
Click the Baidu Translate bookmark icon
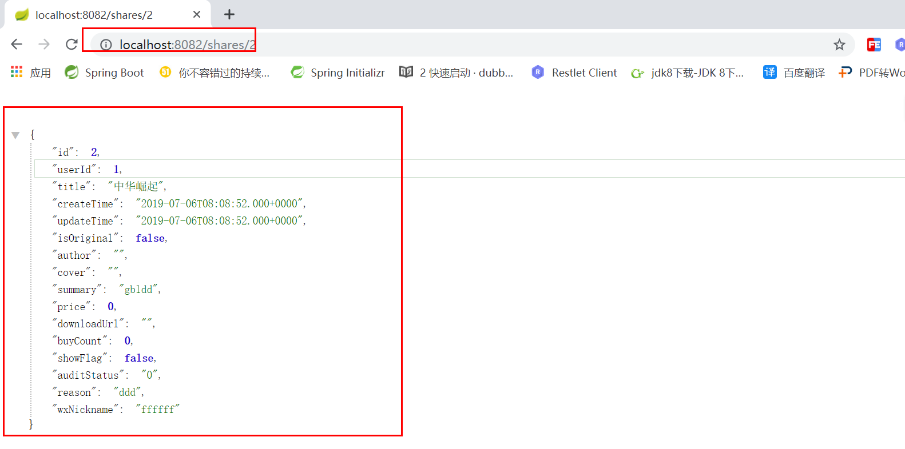point(770,72)
